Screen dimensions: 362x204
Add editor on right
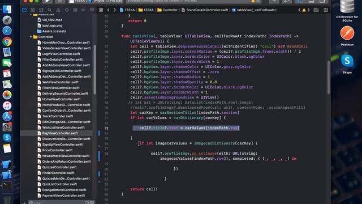(326, 10)
